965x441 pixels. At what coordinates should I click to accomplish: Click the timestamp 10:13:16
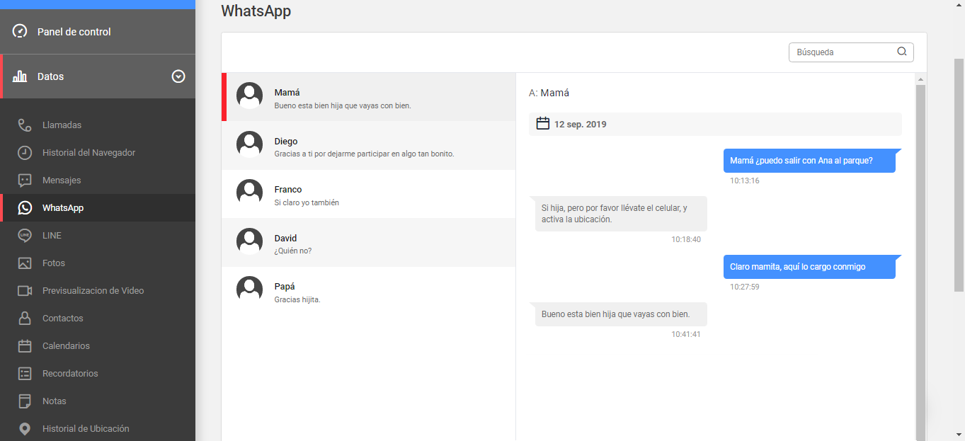[745, 181]
